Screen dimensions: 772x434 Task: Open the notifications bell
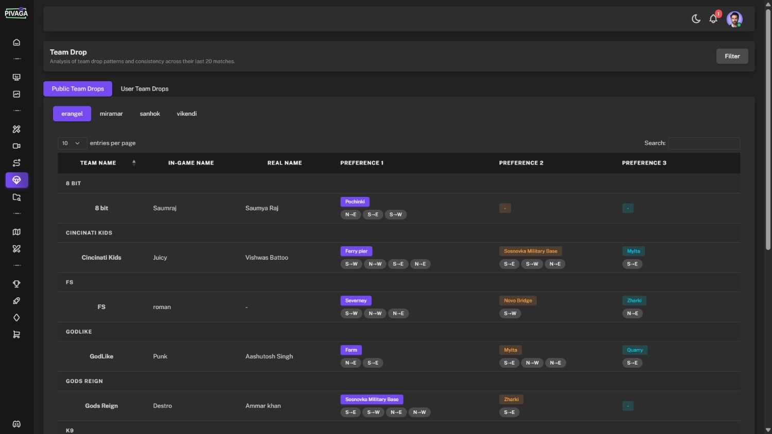click(x=713, y=19)
